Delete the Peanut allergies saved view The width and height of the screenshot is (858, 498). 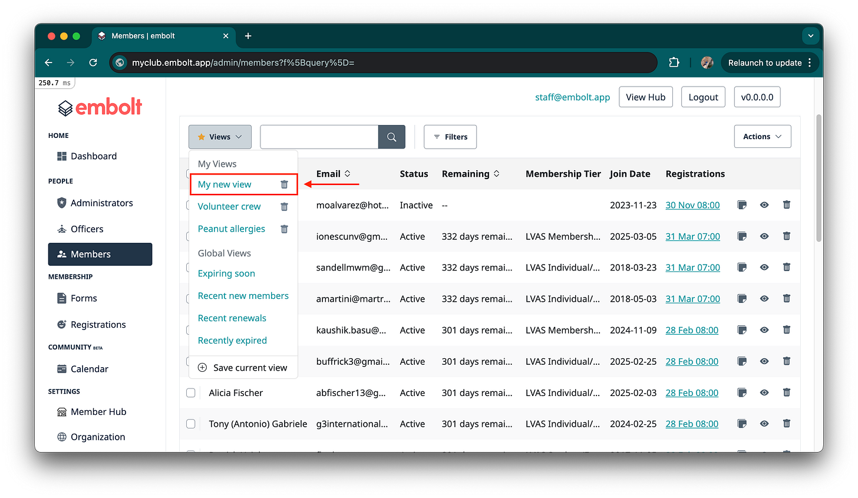[284, 229]
